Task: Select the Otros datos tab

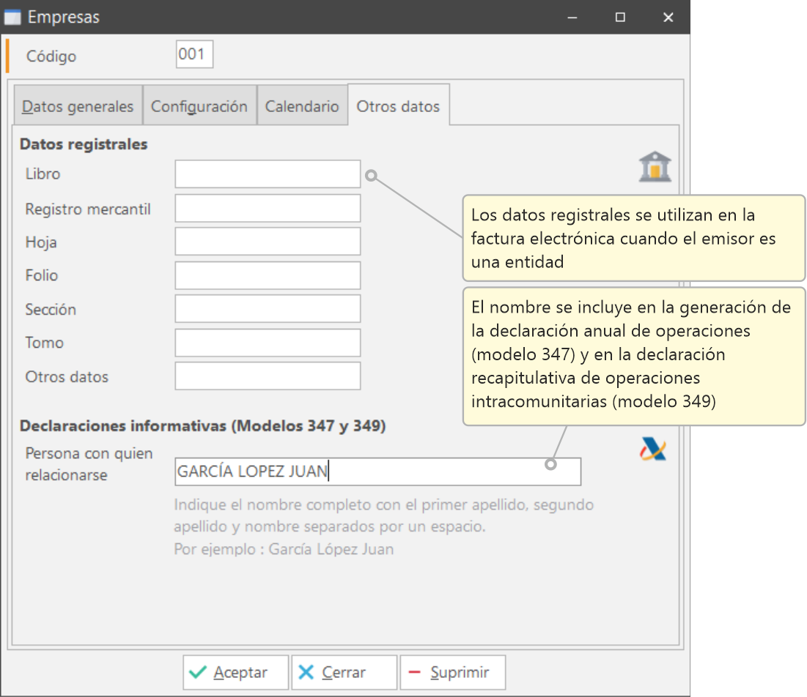Action: click(x=398, y=107)
